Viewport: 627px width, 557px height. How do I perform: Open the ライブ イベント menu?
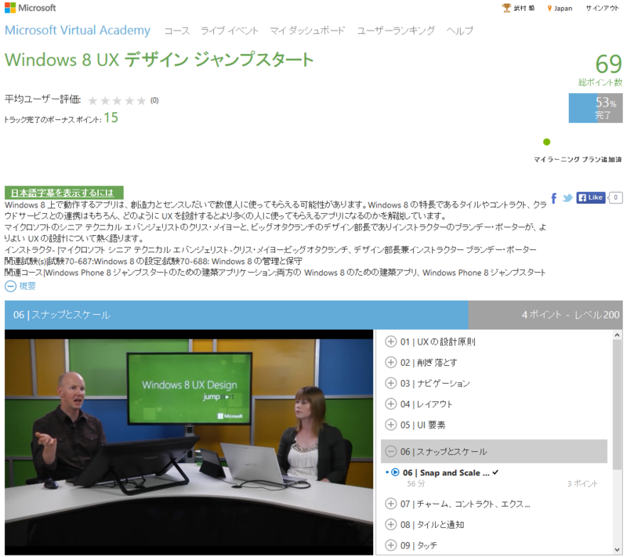pyautogui.click(x=230, y=31)
